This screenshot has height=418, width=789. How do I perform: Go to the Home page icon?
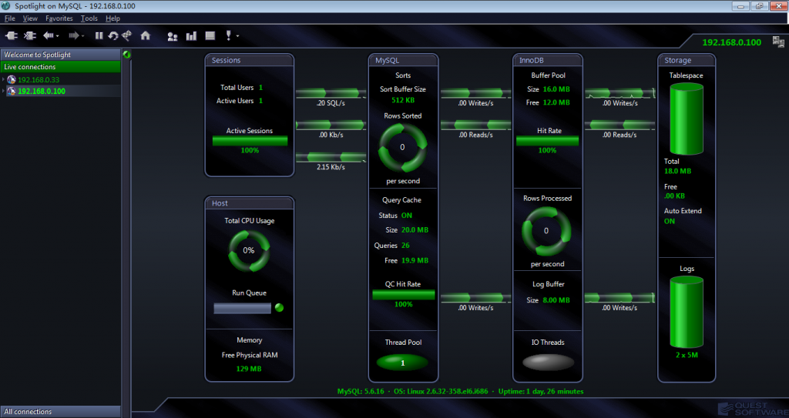(146, 35)
